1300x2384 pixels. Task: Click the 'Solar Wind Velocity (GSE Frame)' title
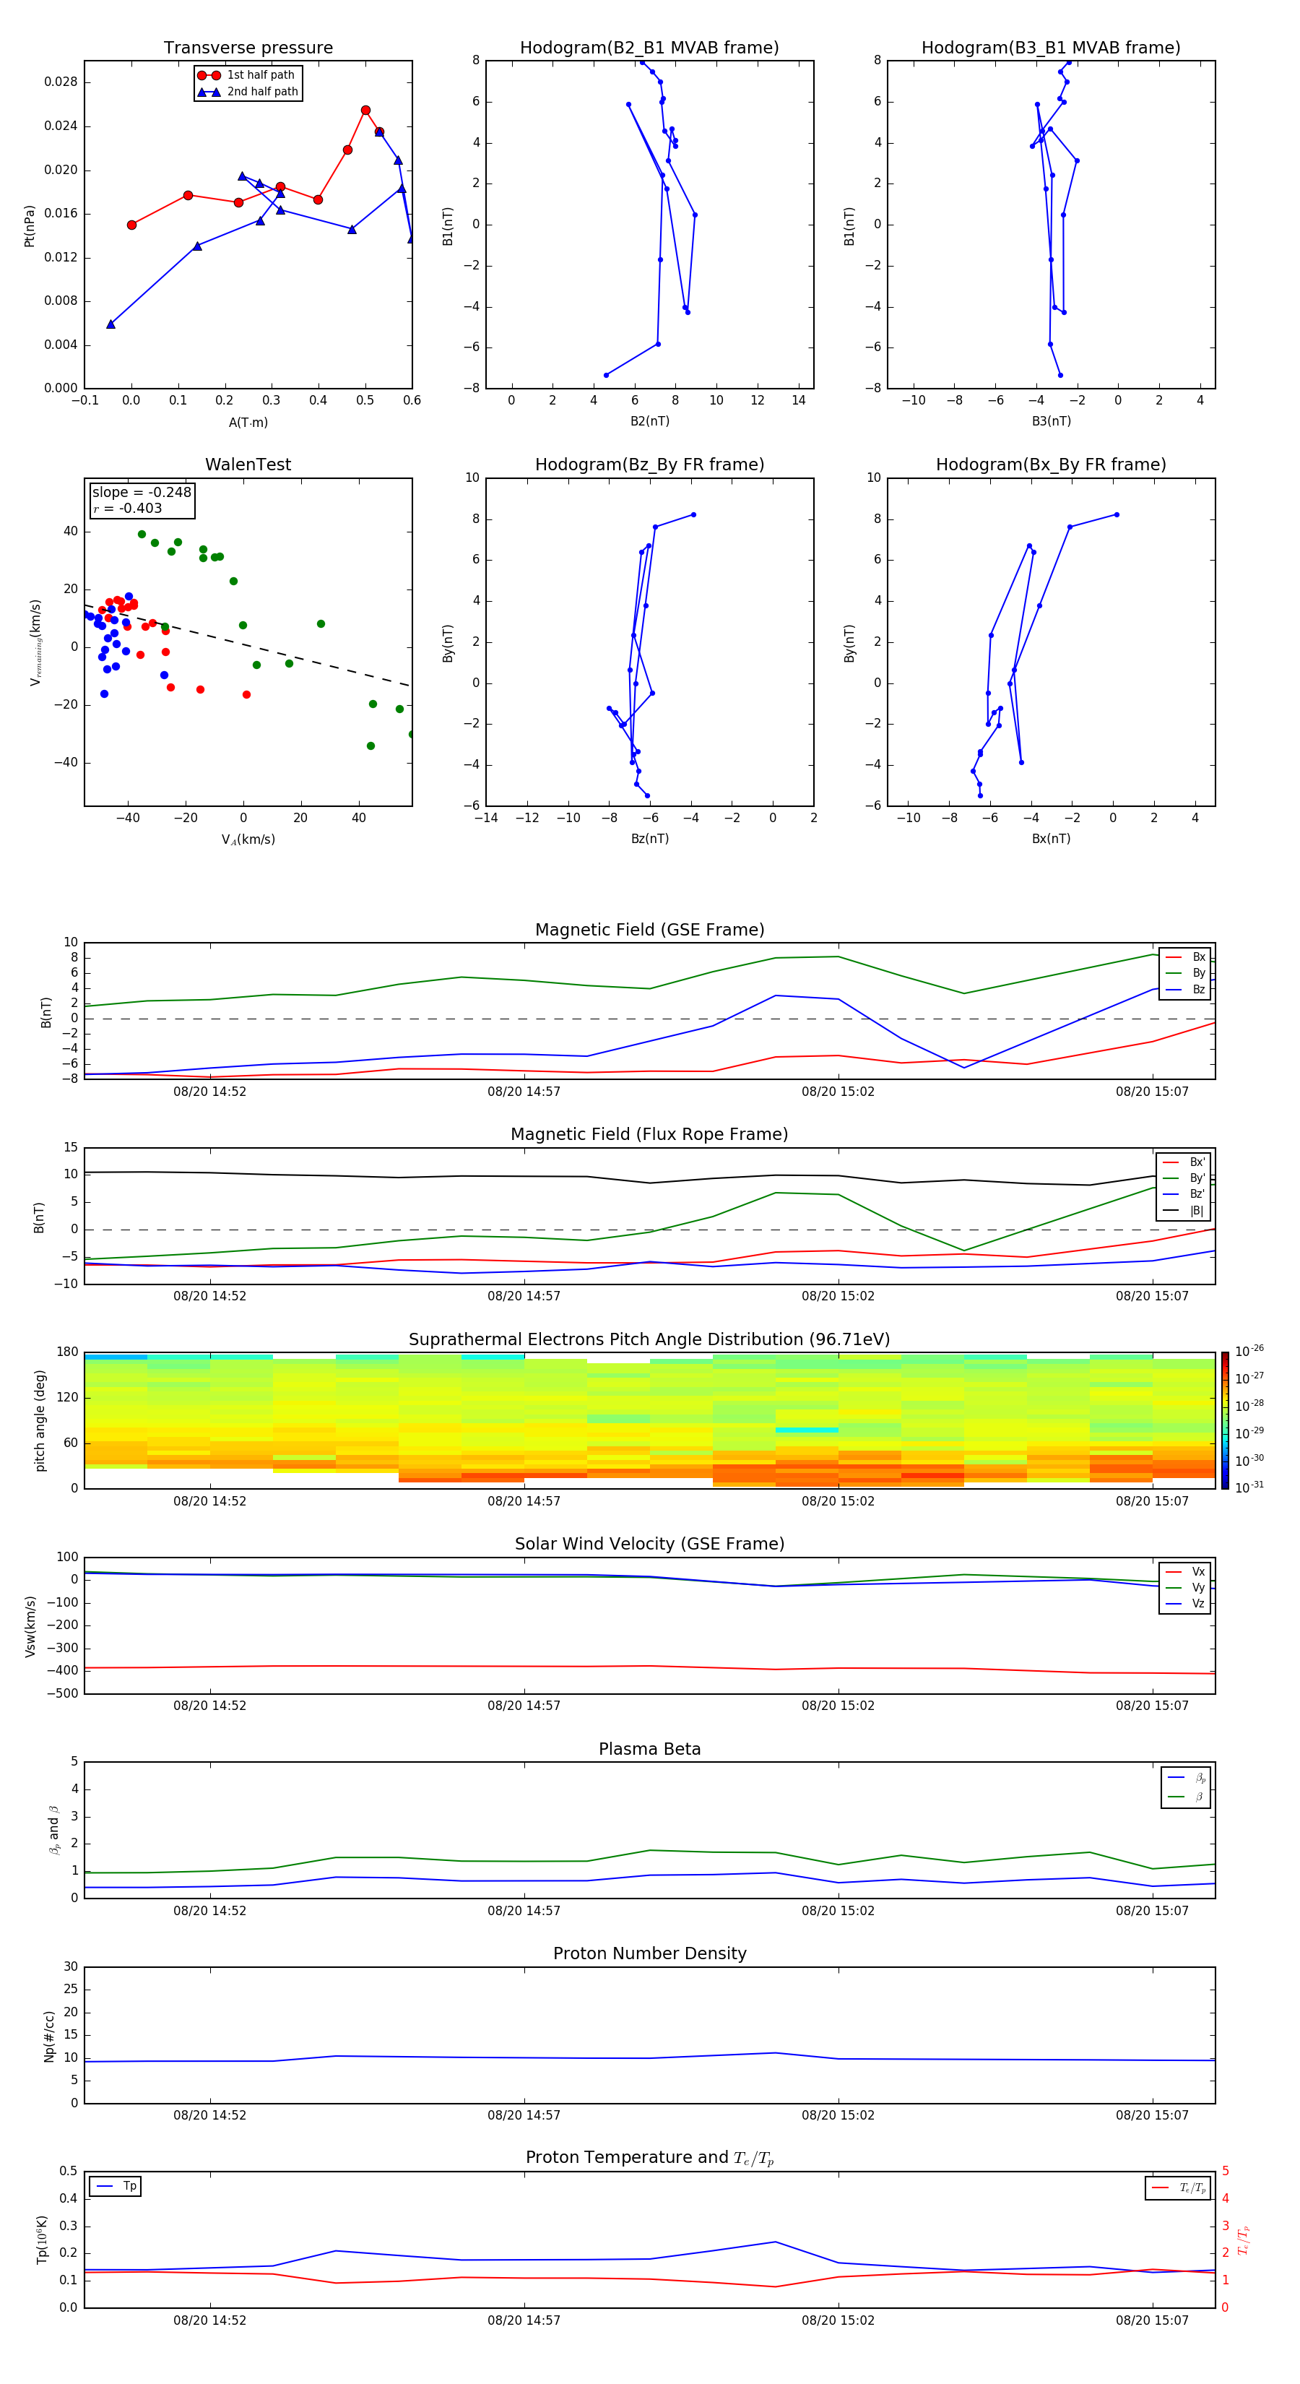click(649, 1545)
